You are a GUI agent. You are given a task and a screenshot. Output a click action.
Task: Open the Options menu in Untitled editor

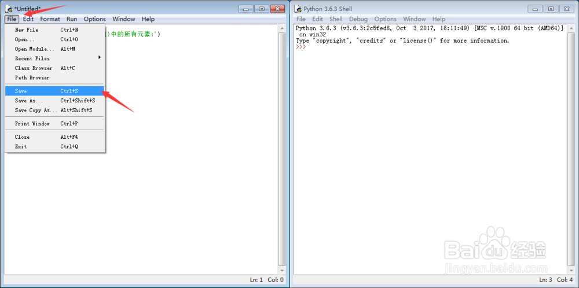[x=94, y=19]
